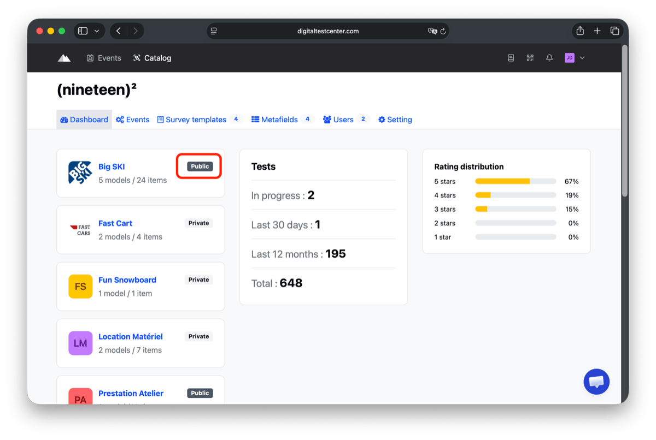
Task: Click the Private badge on Location Matériel
Action: tap(199, 336)
